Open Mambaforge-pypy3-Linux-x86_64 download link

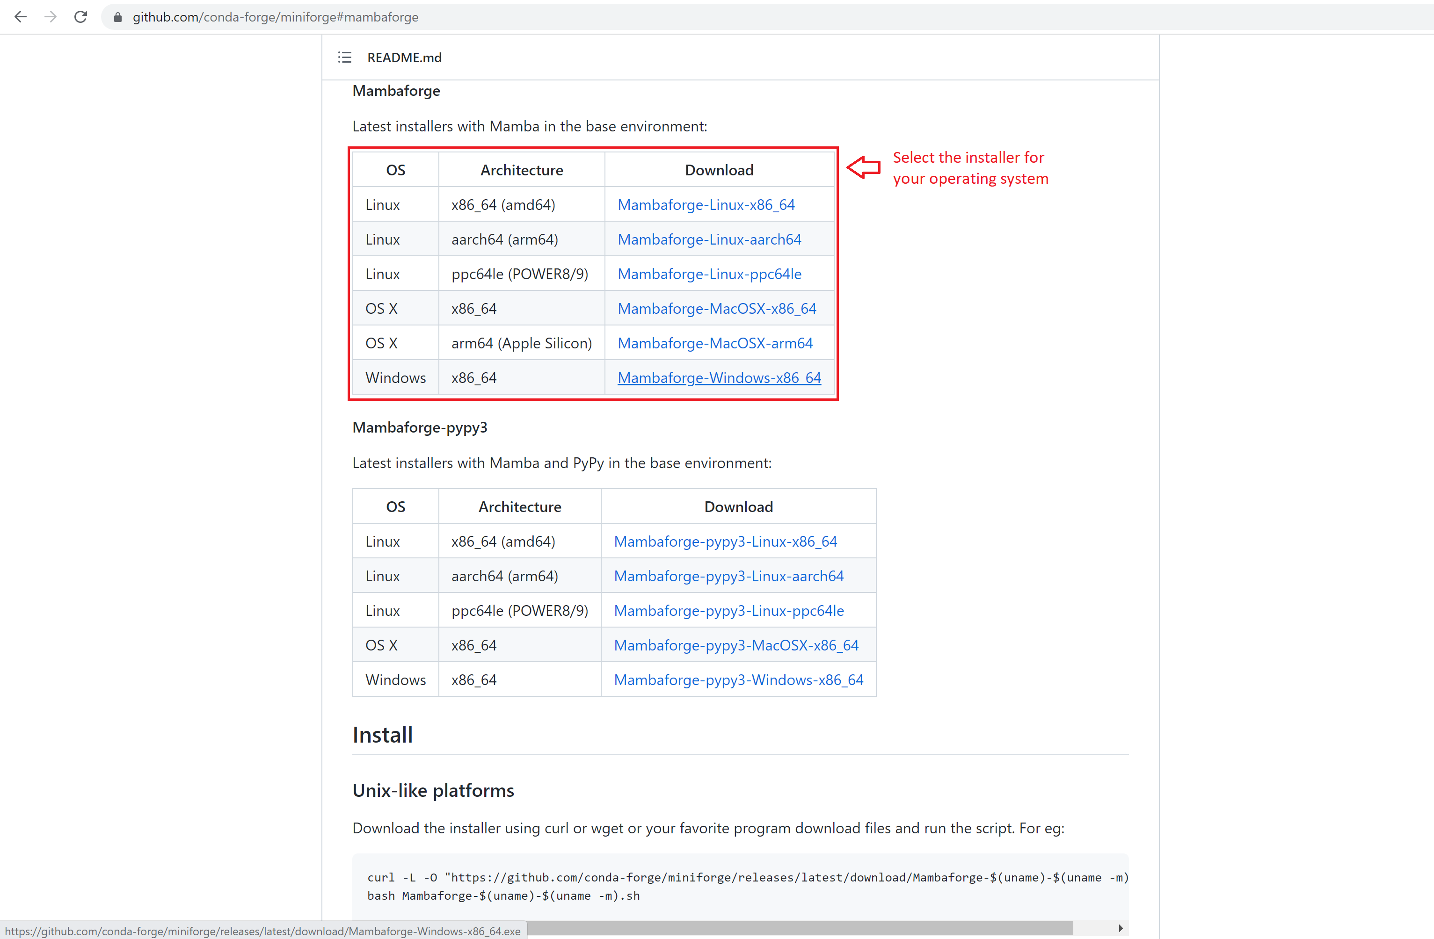(x=726, y=542)
